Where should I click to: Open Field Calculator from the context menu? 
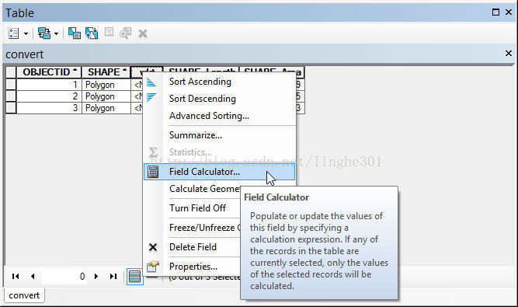(x=220, y=172)
